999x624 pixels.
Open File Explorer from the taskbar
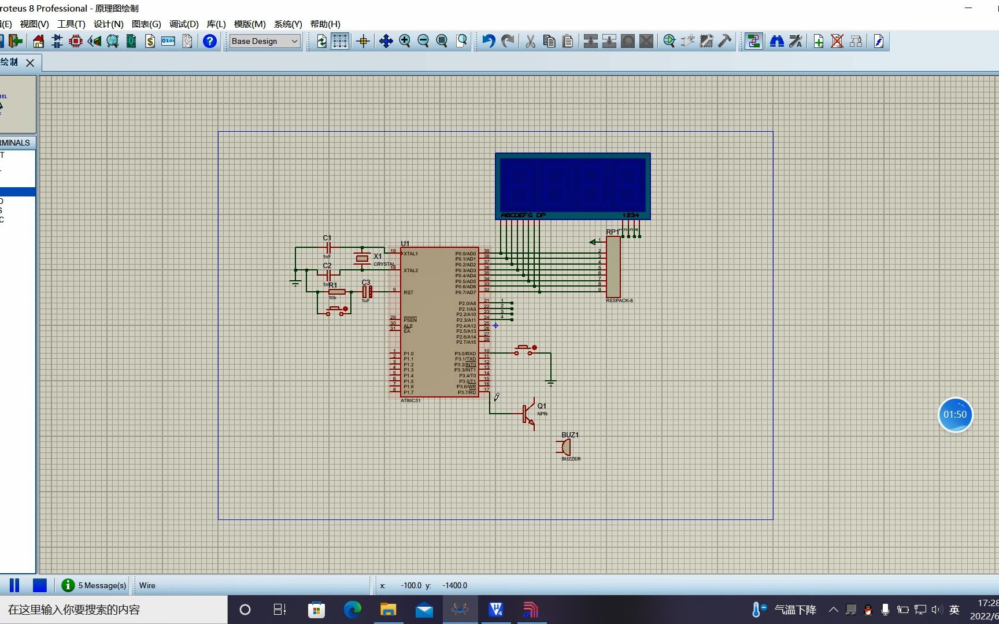tap(388, 610)
